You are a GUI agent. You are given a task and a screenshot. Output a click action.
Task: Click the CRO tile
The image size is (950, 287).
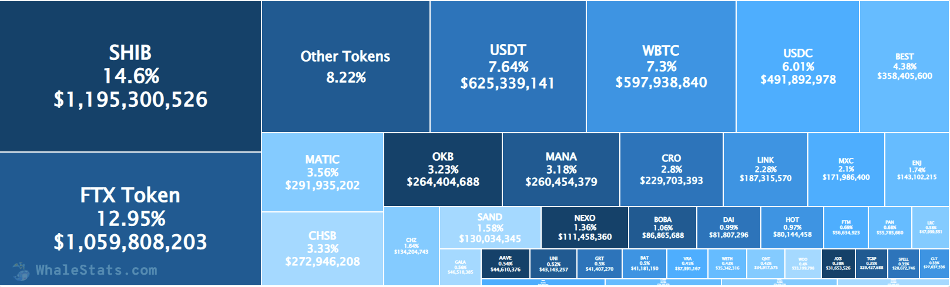[x=671, y=169]
